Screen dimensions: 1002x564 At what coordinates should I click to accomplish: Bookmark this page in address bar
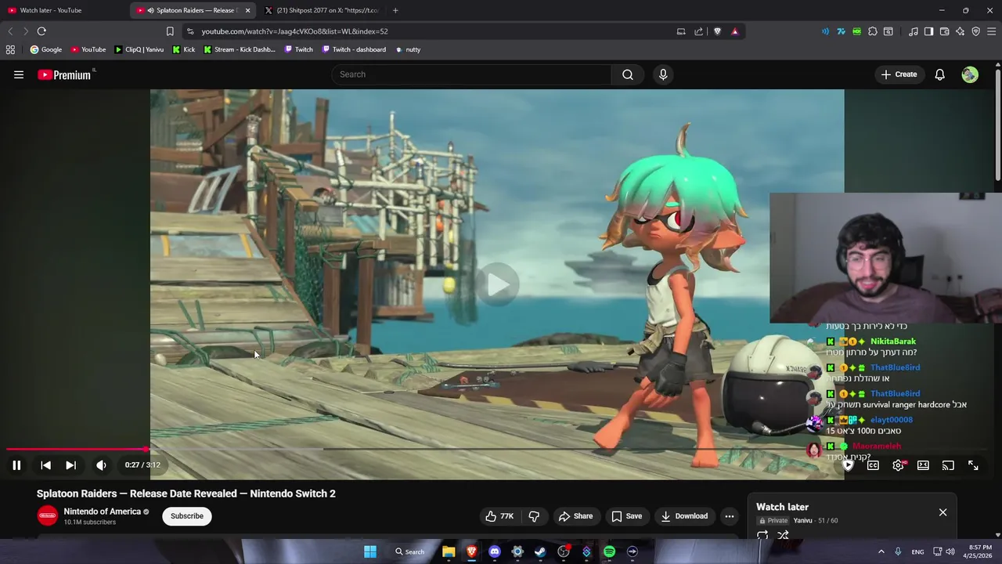(x=170, y=31)
